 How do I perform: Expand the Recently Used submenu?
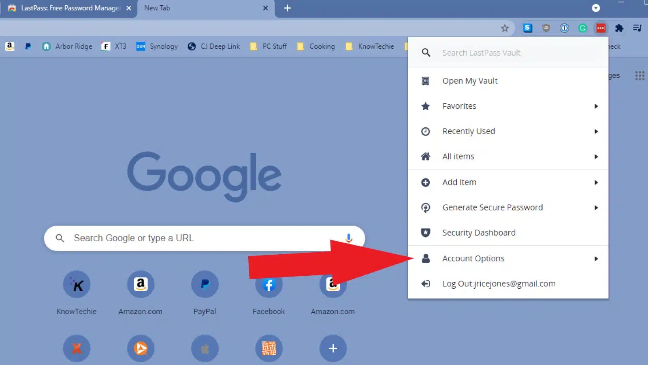(x=469, y=131)
